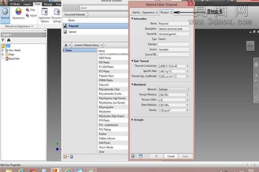Open dropdown arrow next to Home breadcrumb icon
This screenshot has width=259, height=172.
pos(70,45)
